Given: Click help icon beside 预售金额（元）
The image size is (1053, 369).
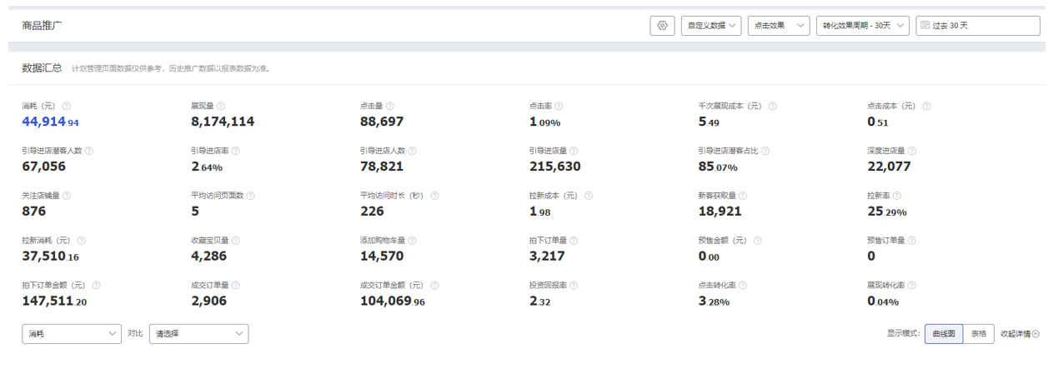Looking at the screenshot, I should pyautogui.click(x=758, y=240).
